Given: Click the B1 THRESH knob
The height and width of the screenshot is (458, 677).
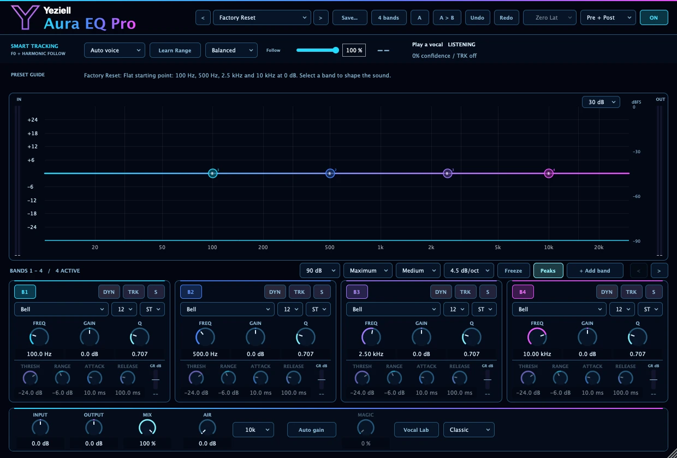Looking at the screenshot, I should point(31,378).
